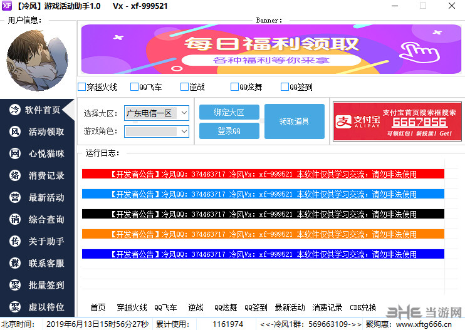
Task: Click the 登录QQ button
Action: coord(229,131)
